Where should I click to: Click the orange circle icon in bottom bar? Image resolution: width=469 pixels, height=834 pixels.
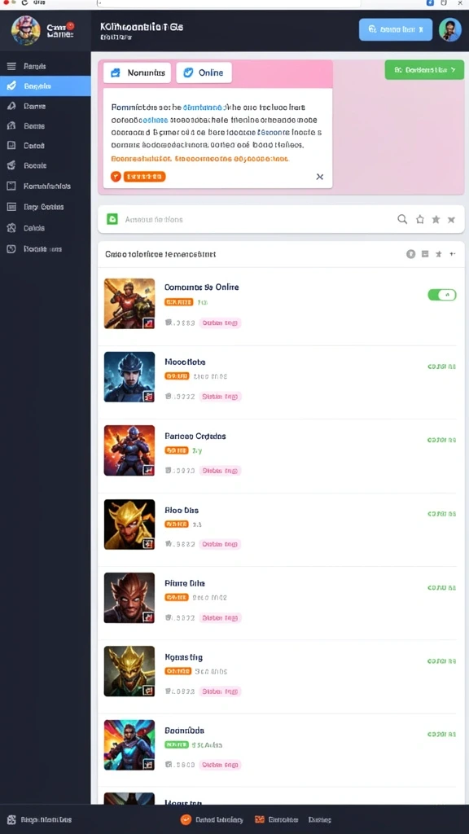[x=186, y=819]
